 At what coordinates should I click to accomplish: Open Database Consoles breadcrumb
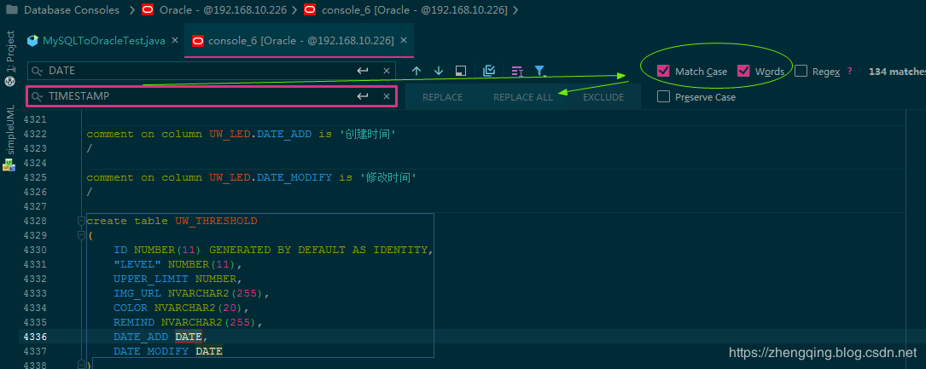point(72,10)
